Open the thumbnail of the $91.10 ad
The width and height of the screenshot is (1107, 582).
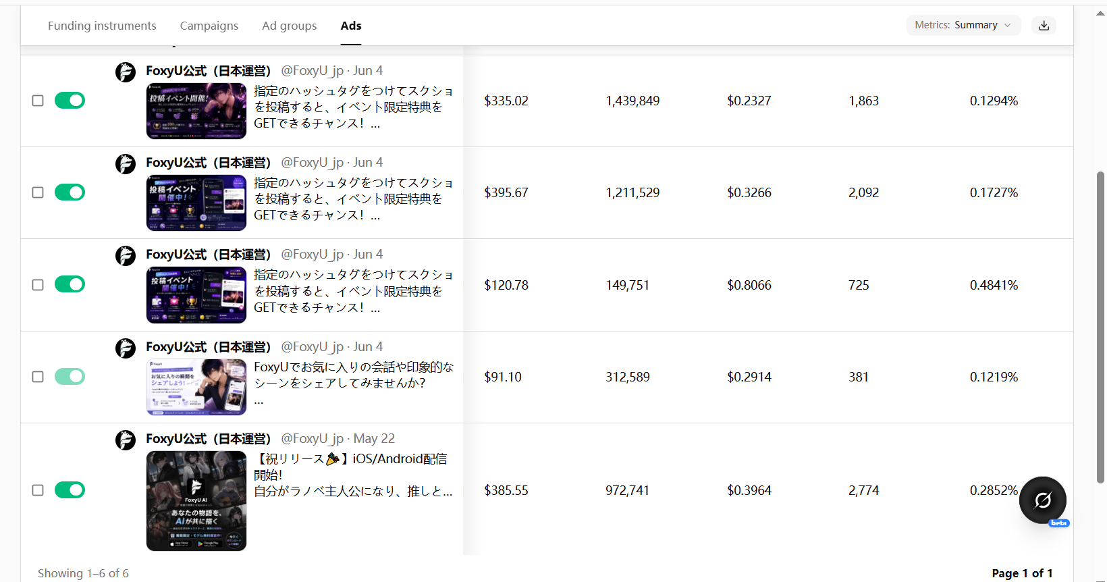pos(196,387)
